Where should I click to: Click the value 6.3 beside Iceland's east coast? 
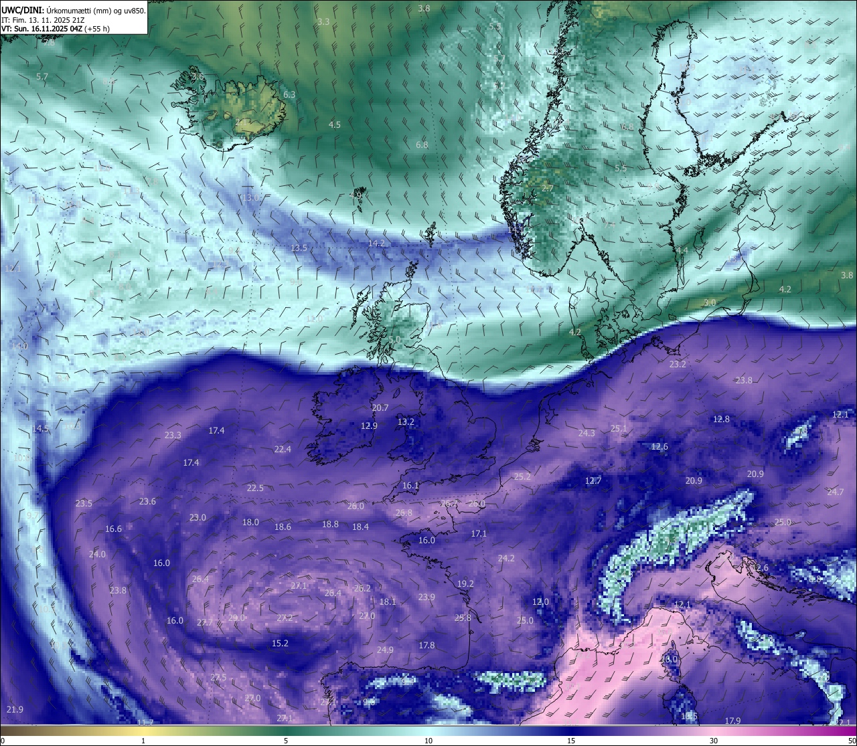(x=289, y=94)
